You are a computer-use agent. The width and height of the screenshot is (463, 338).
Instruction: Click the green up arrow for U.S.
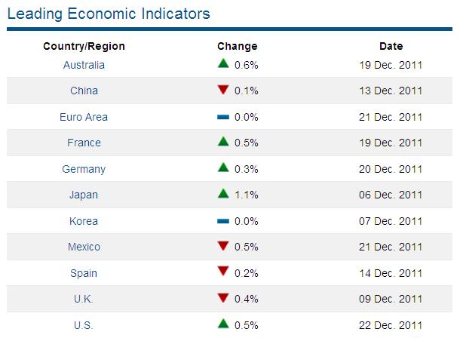222,324
